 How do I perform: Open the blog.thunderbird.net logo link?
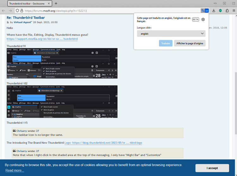tap(103, 143)
